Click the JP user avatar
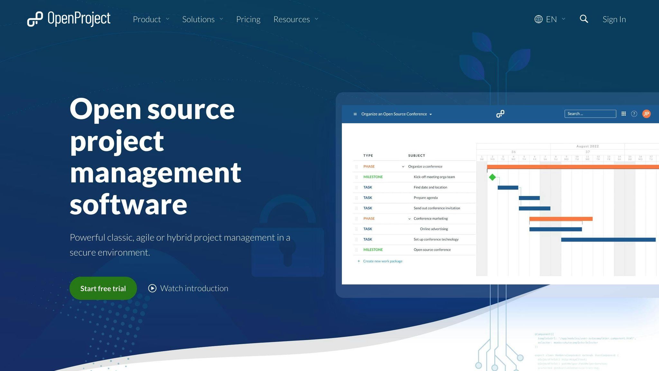659x371 pixels. coord(646,114)
